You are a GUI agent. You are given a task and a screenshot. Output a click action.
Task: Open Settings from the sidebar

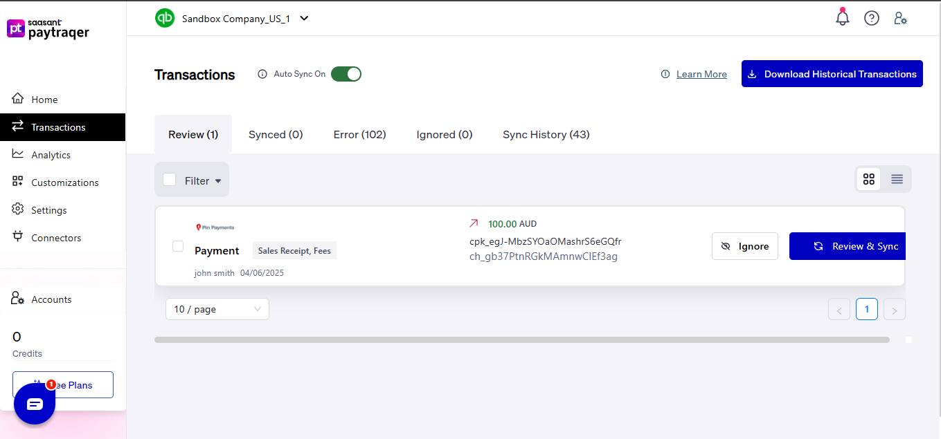(x=63, y=210)
